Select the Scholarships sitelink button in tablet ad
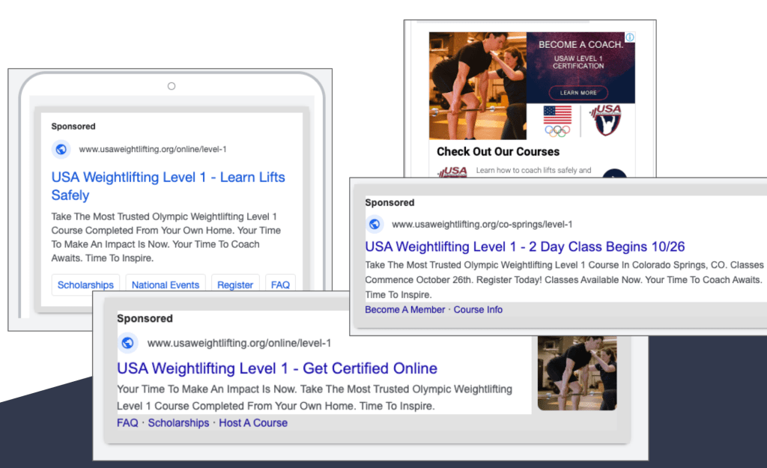 point(85,285)
